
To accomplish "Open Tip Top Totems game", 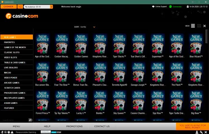I will pyautogui.click(x=62, y=101).
